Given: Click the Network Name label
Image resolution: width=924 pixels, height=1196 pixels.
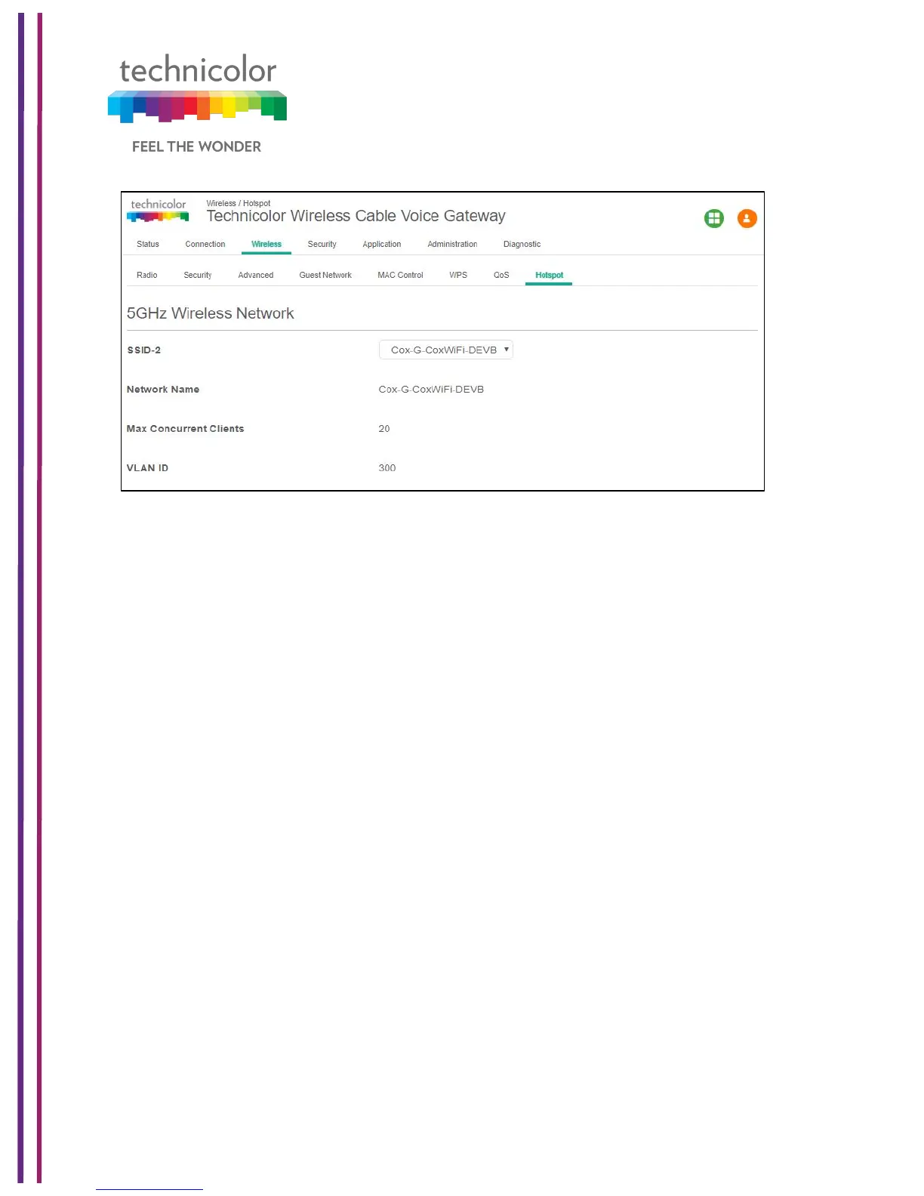Looking at the screenshot, I should pos(163,389).
